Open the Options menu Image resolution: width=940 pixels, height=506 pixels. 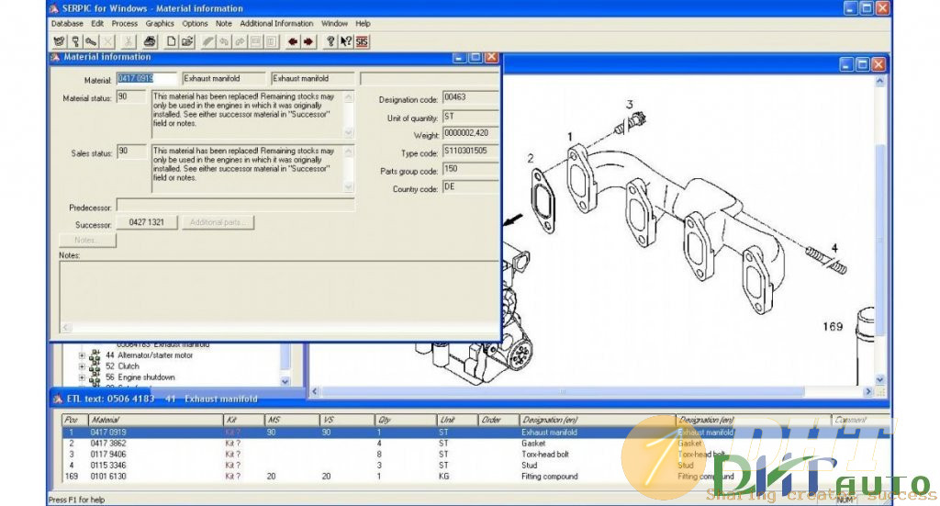coord(195,23)
